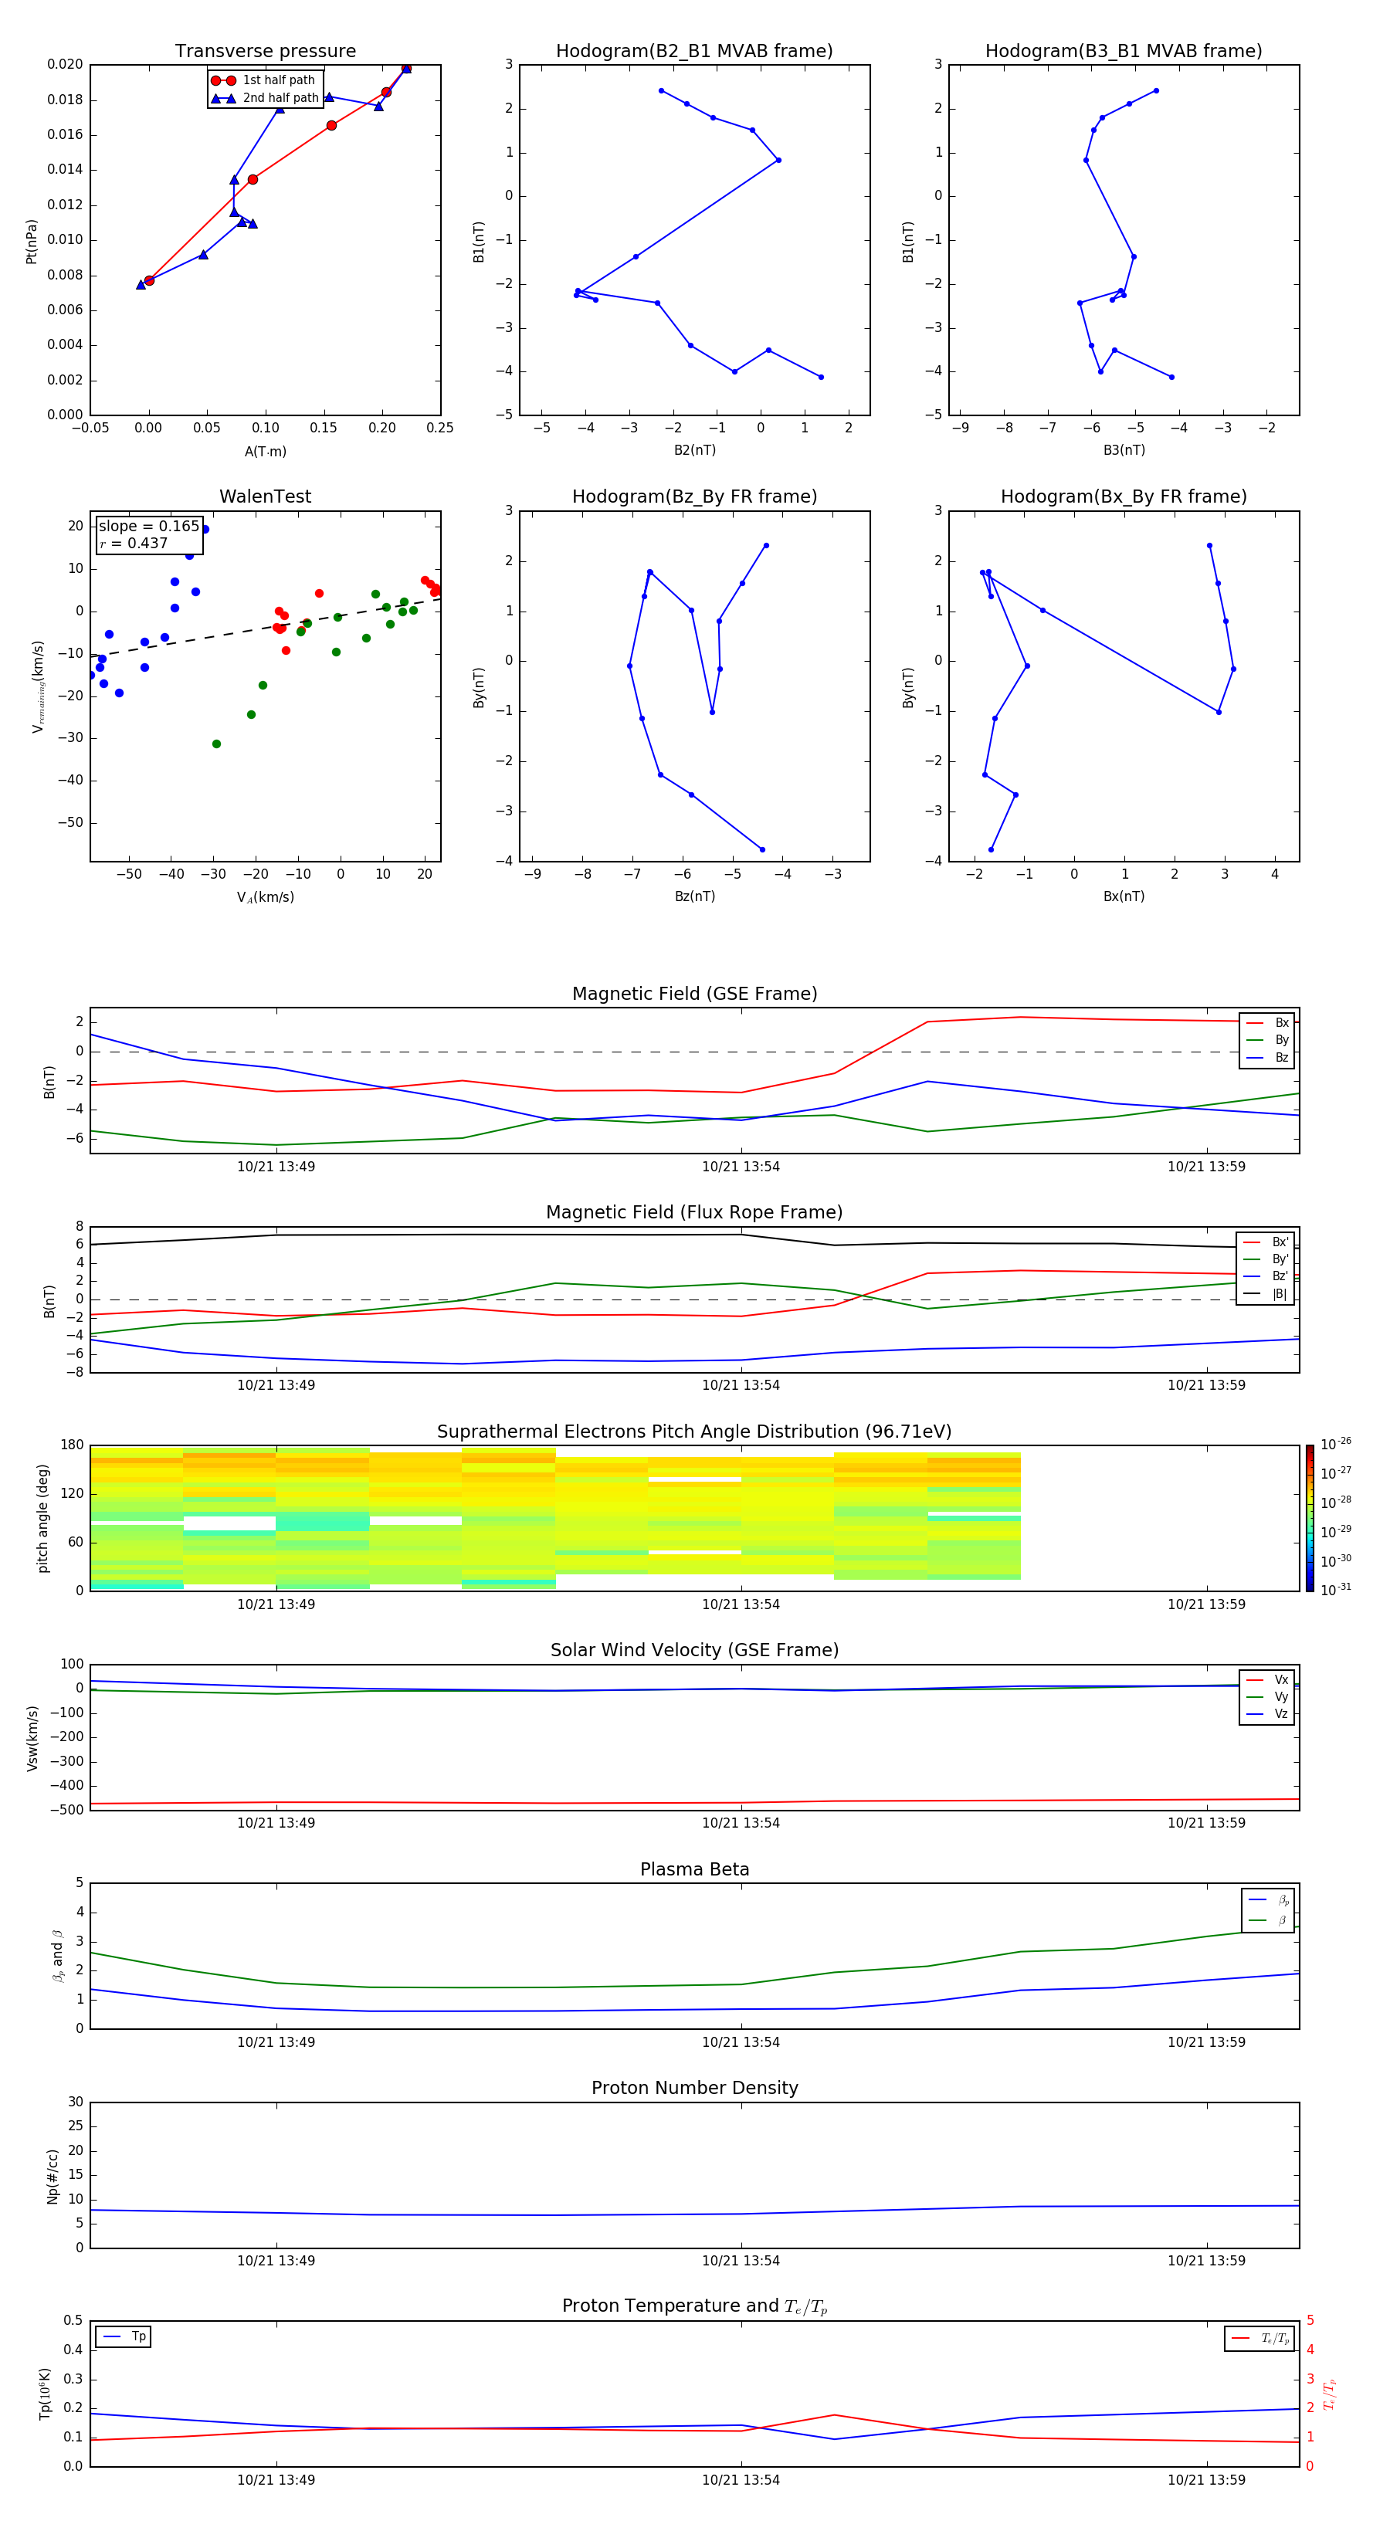Click 'Proton Temperature and Te/Tp' title
1390x2548 pixels.
click(694, 2306)
